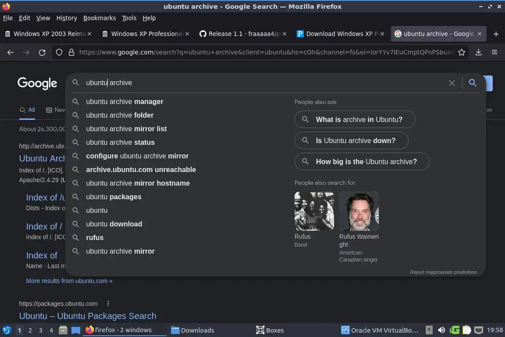Click 'What is archive in Ubuntu?' question
The image size is (505, 337).
[355, 119]
